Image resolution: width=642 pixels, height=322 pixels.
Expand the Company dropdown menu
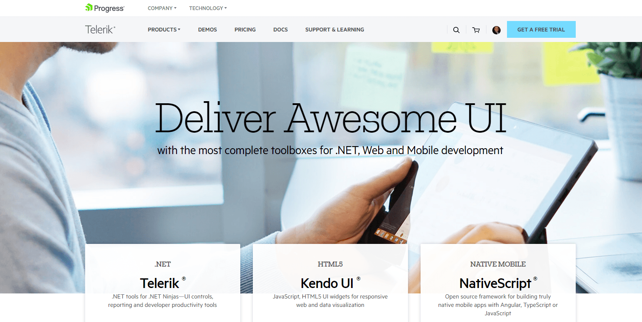pos(162,8)
